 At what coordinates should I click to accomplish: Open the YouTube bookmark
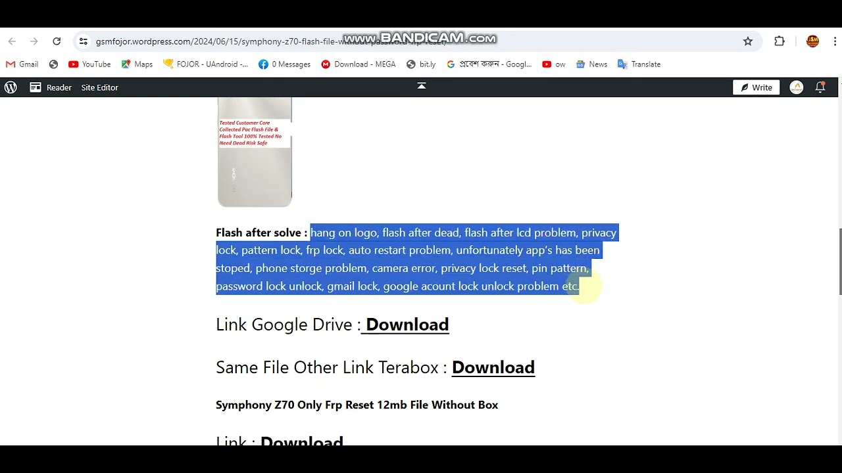pyautogui.click(x=89, y=64)
